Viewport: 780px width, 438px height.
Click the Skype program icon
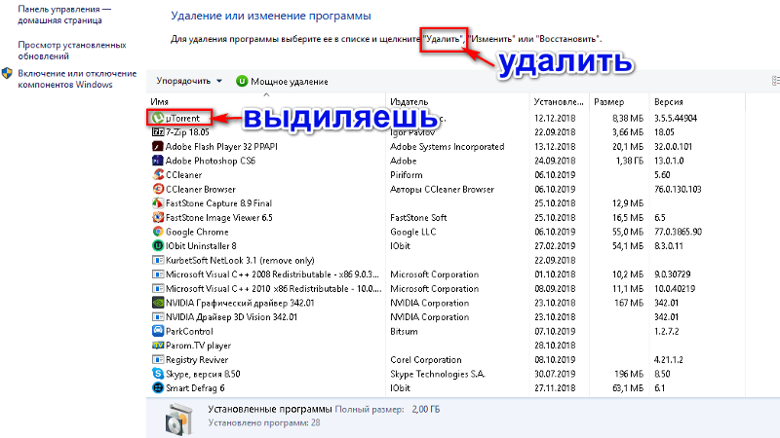[158, 374]
